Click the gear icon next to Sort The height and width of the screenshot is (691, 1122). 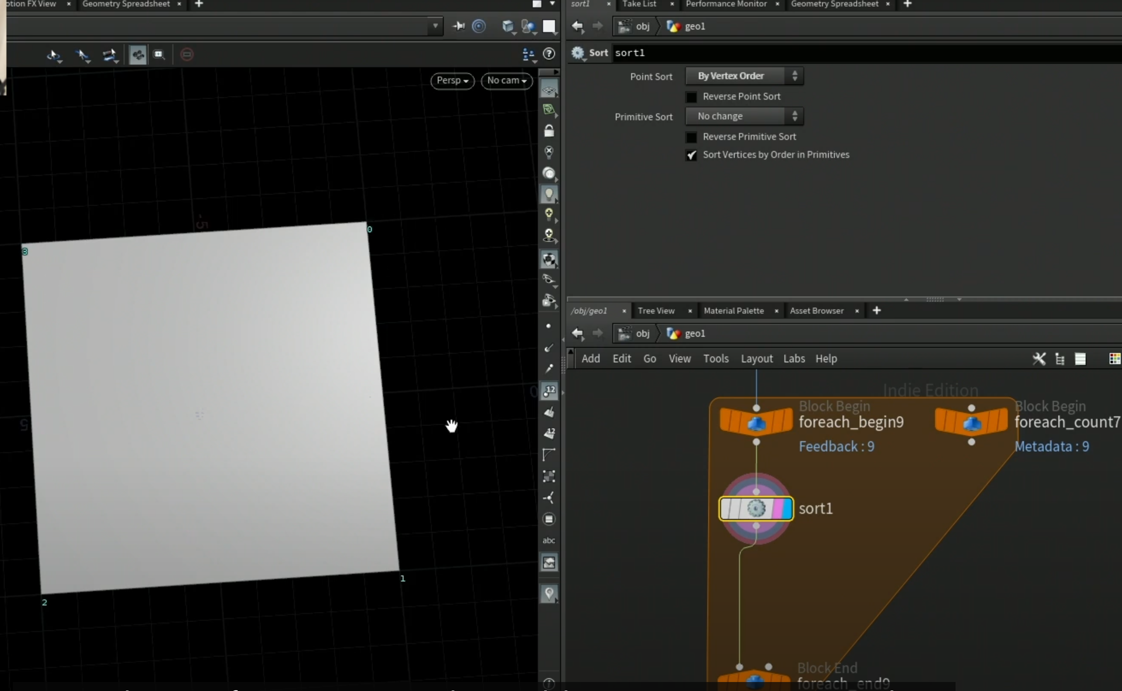click(578, 53)
